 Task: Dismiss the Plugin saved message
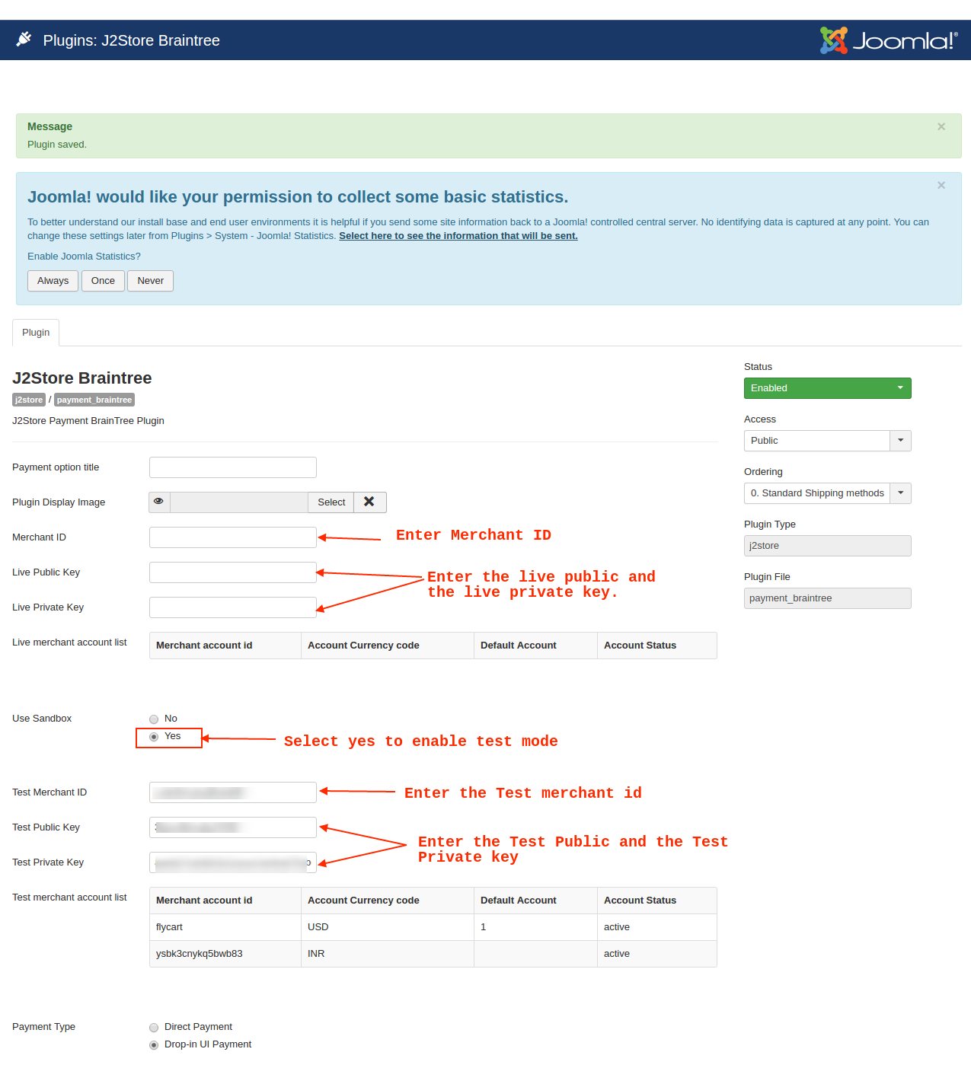click(x=941, y=127)
